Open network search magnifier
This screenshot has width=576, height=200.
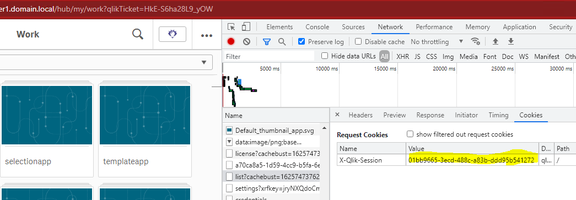(x=282, y=41)
